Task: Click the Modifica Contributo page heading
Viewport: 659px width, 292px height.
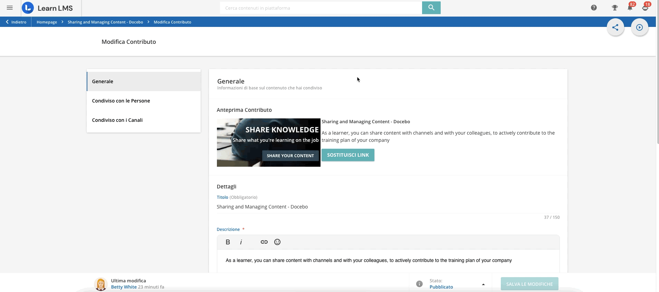Action: pos(128,42)
